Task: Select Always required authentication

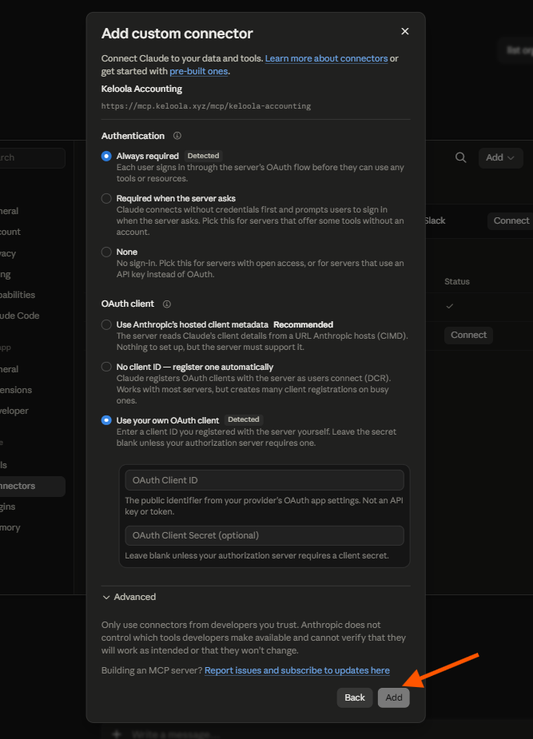Action: click(x=106, y=156)
